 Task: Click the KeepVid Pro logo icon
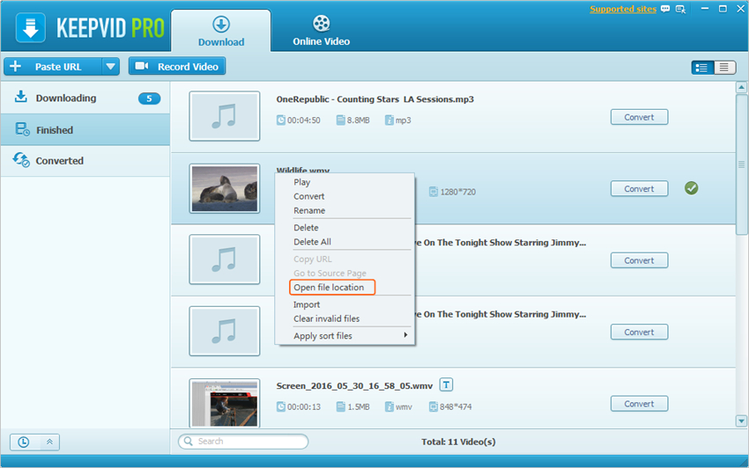click(x=31, y=27)
